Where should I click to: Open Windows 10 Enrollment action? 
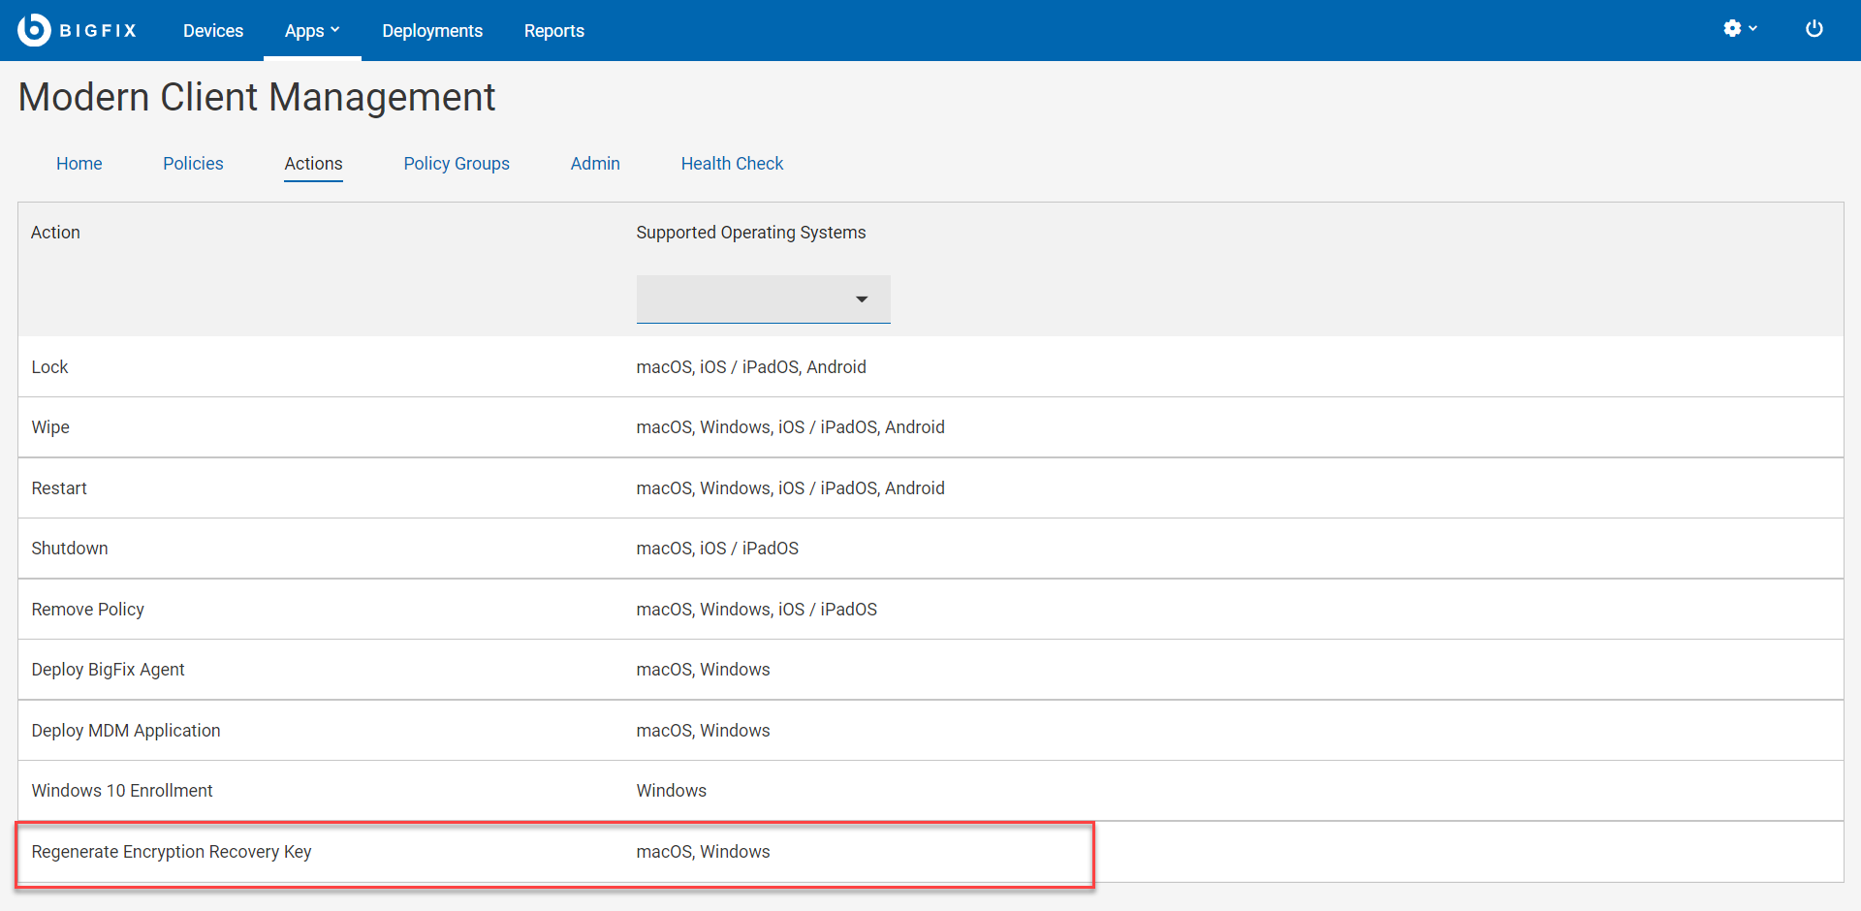tap(122, 791)
